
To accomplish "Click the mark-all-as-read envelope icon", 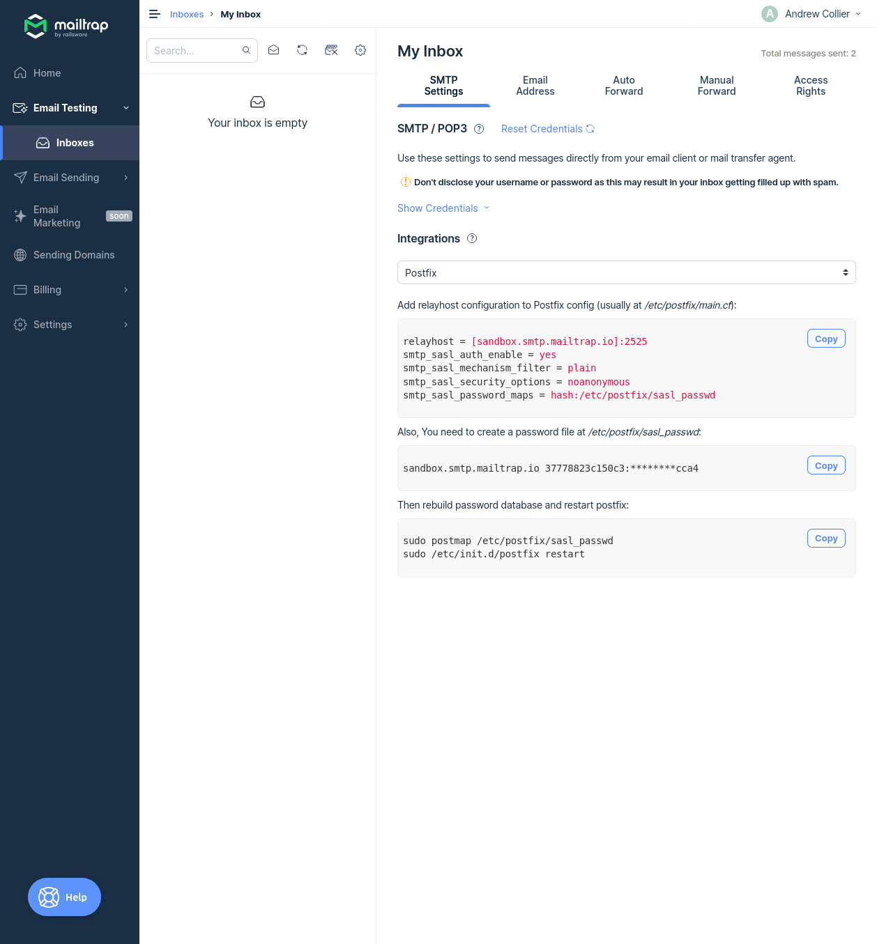I will pyautogui.click(x=274, y=50).
